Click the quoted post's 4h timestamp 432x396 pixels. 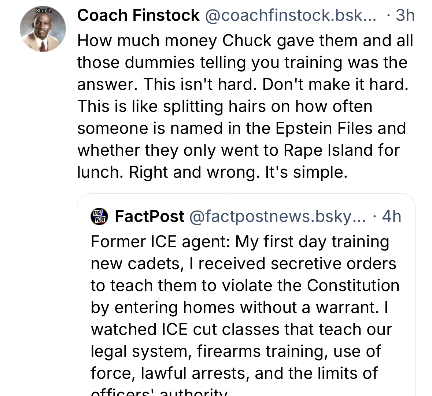click(x=391, y=216)
